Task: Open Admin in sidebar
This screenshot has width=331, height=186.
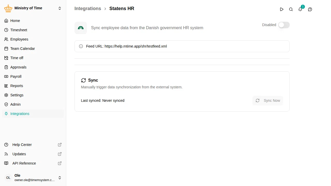Action: (x=33, y=104)
